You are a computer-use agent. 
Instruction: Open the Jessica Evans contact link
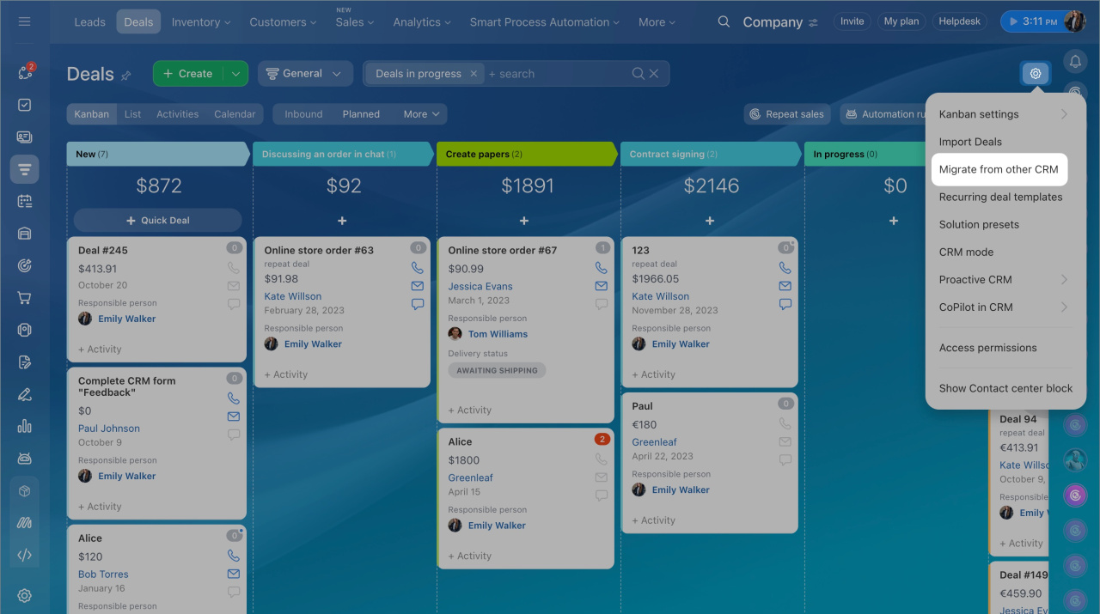480,286
